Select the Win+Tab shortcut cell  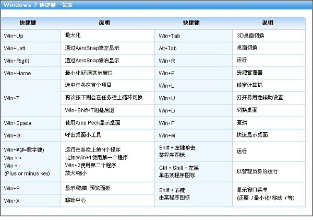tap(170, 36)
